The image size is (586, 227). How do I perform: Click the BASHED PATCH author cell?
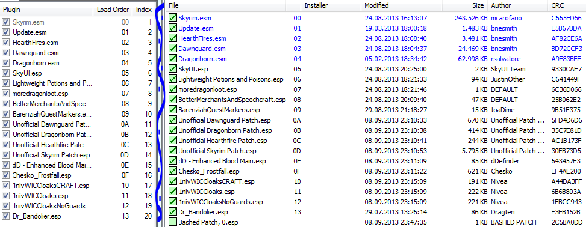tap(514, 223)
